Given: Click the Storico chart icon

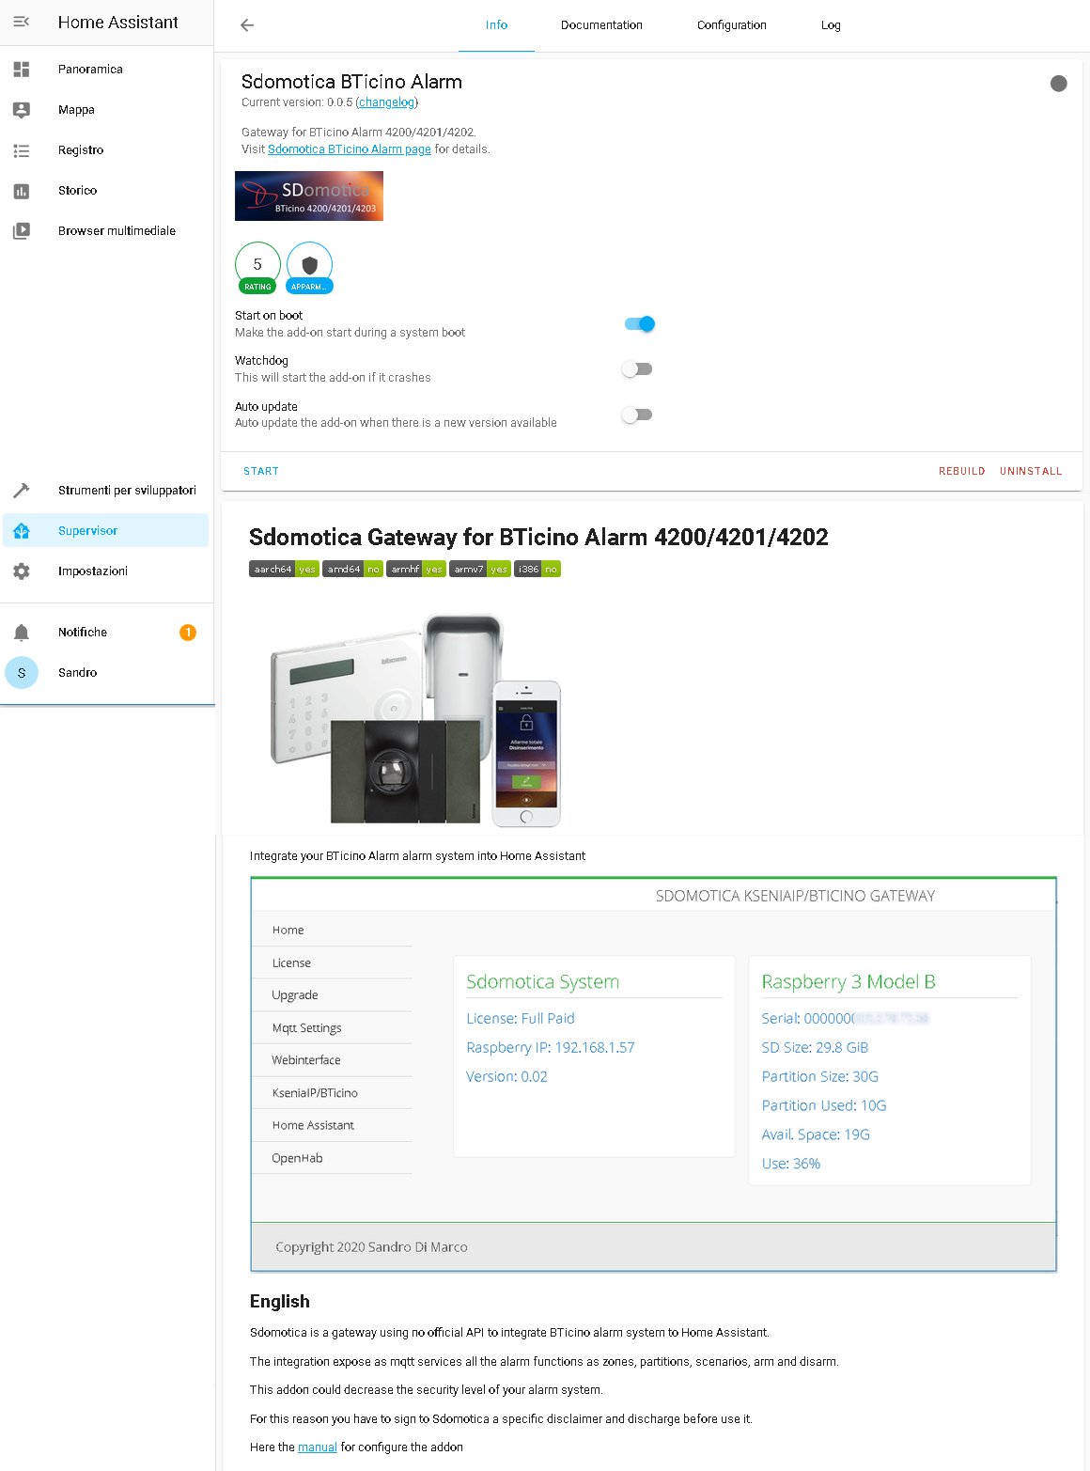Looking at the screenshot, I should click(x=22, y=191).
